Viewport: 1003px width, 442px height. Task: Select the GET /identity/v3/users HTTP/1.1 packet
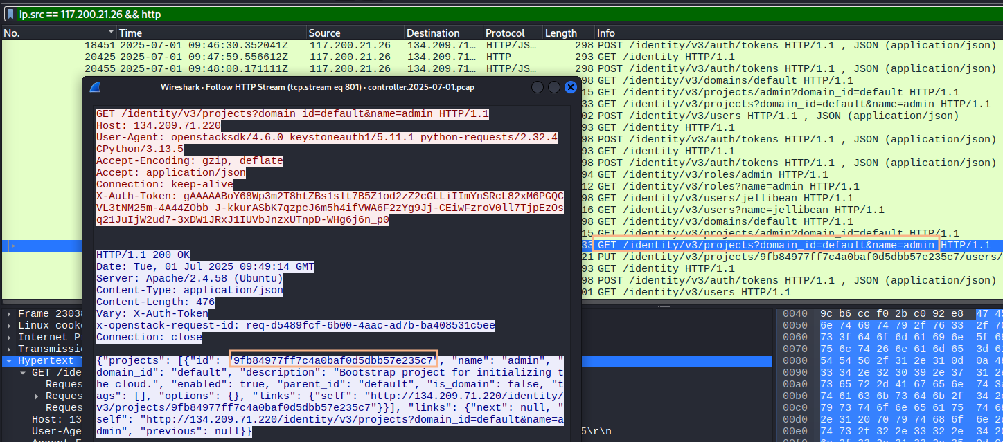click(x=791, y=292)
